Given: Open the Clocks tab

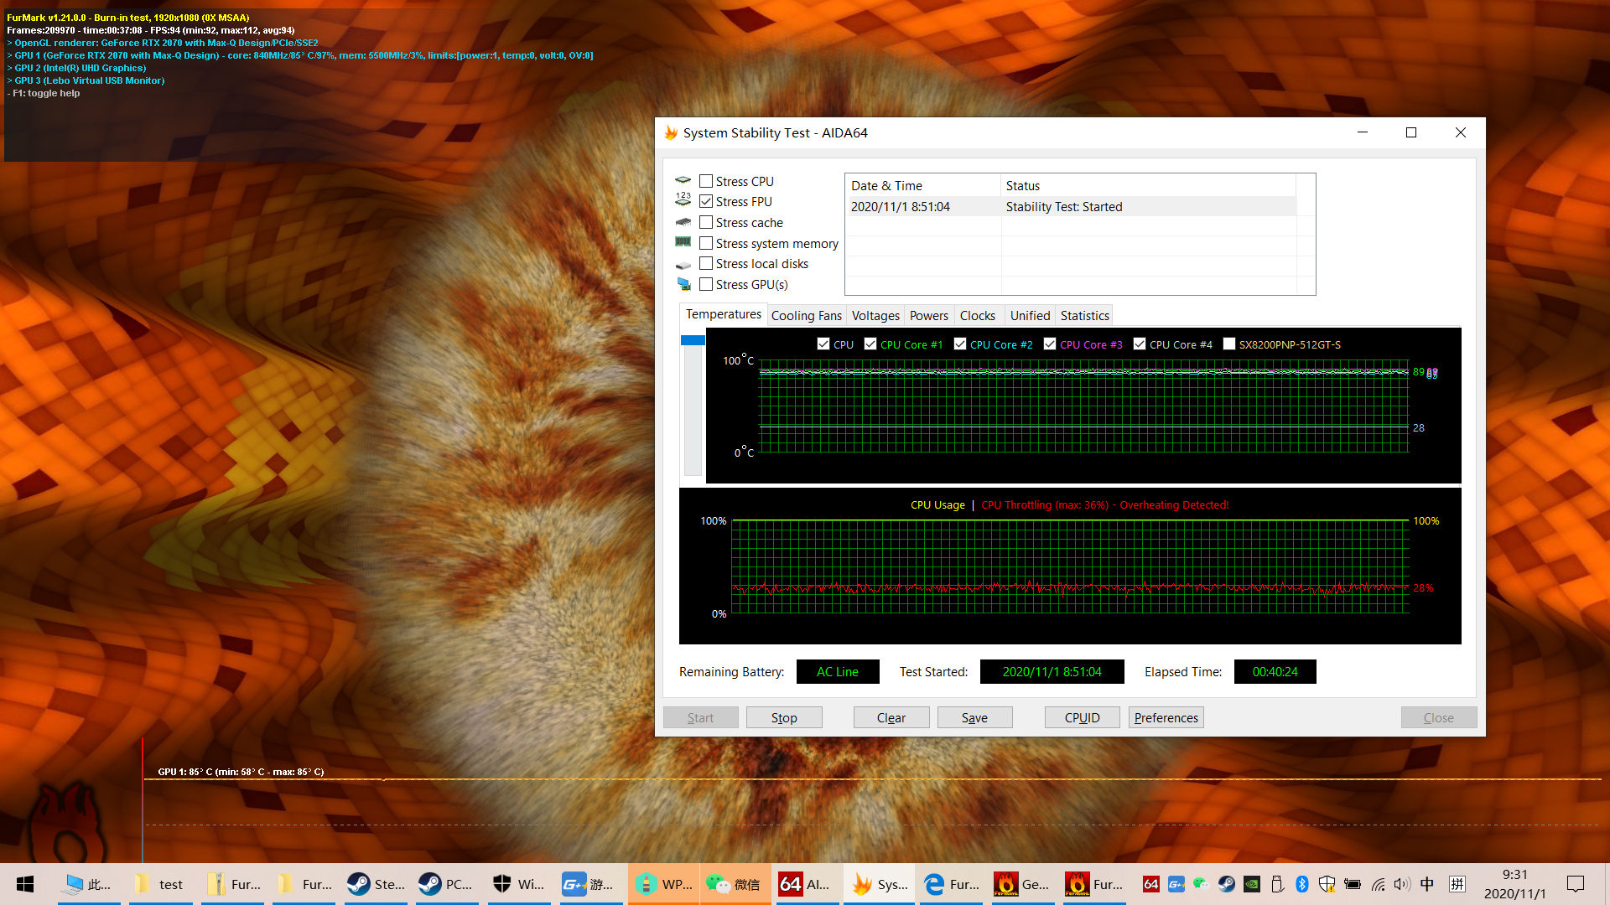Looking at the screenshot, I should [977, 316].
